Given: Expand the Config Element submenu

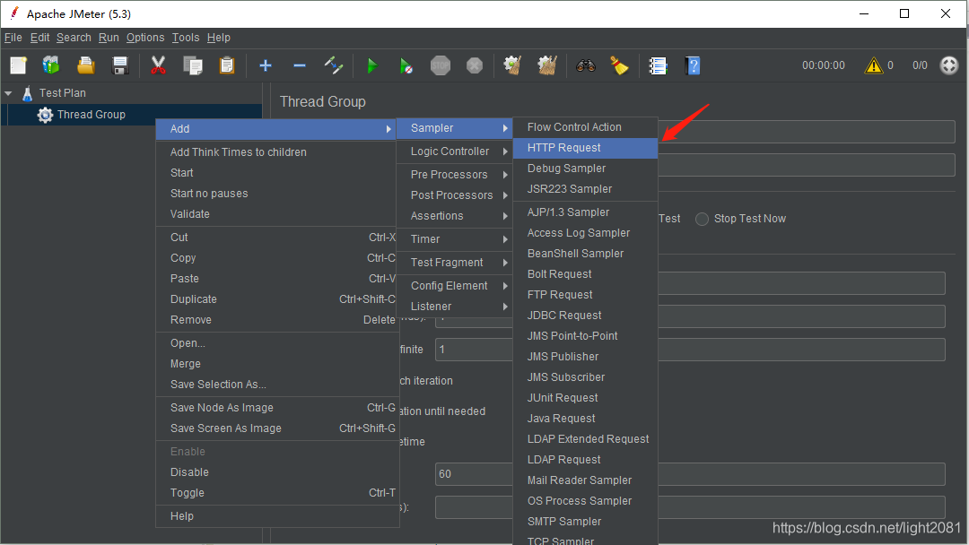Looking at the screenshot, I should coord(454,286).
